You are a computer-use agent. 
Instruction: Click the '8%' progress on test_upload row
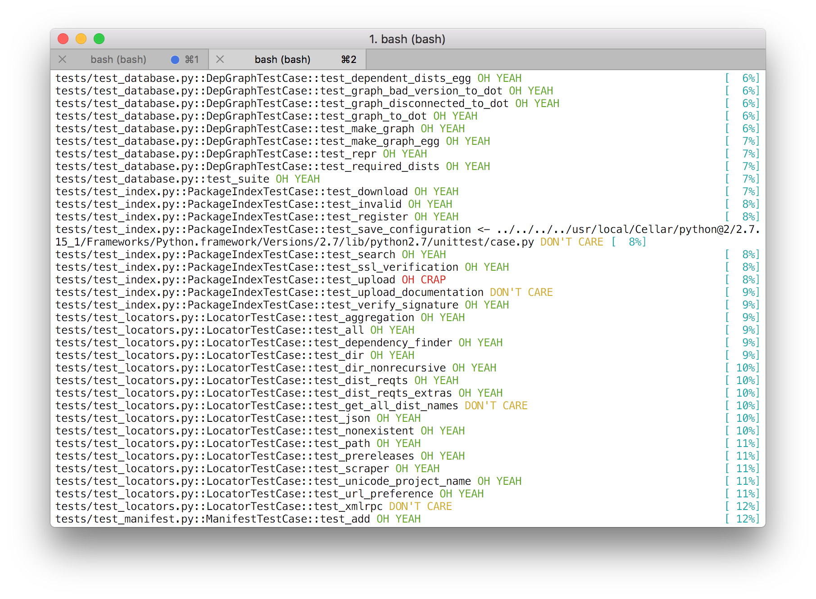(742, 280)
